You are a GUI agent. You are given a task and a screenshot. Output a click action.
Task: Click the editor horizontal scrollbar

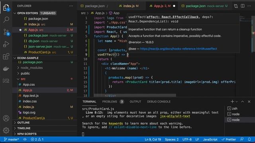click(135, 95)
